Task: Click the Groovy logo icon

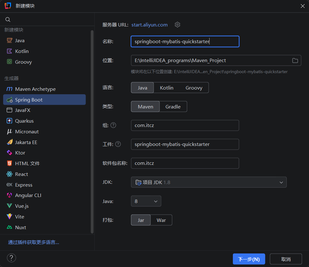Action: pos(9,61)
